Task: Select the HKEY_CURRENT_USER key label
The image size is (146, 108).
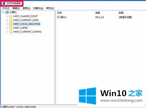Action: [26, 20]
